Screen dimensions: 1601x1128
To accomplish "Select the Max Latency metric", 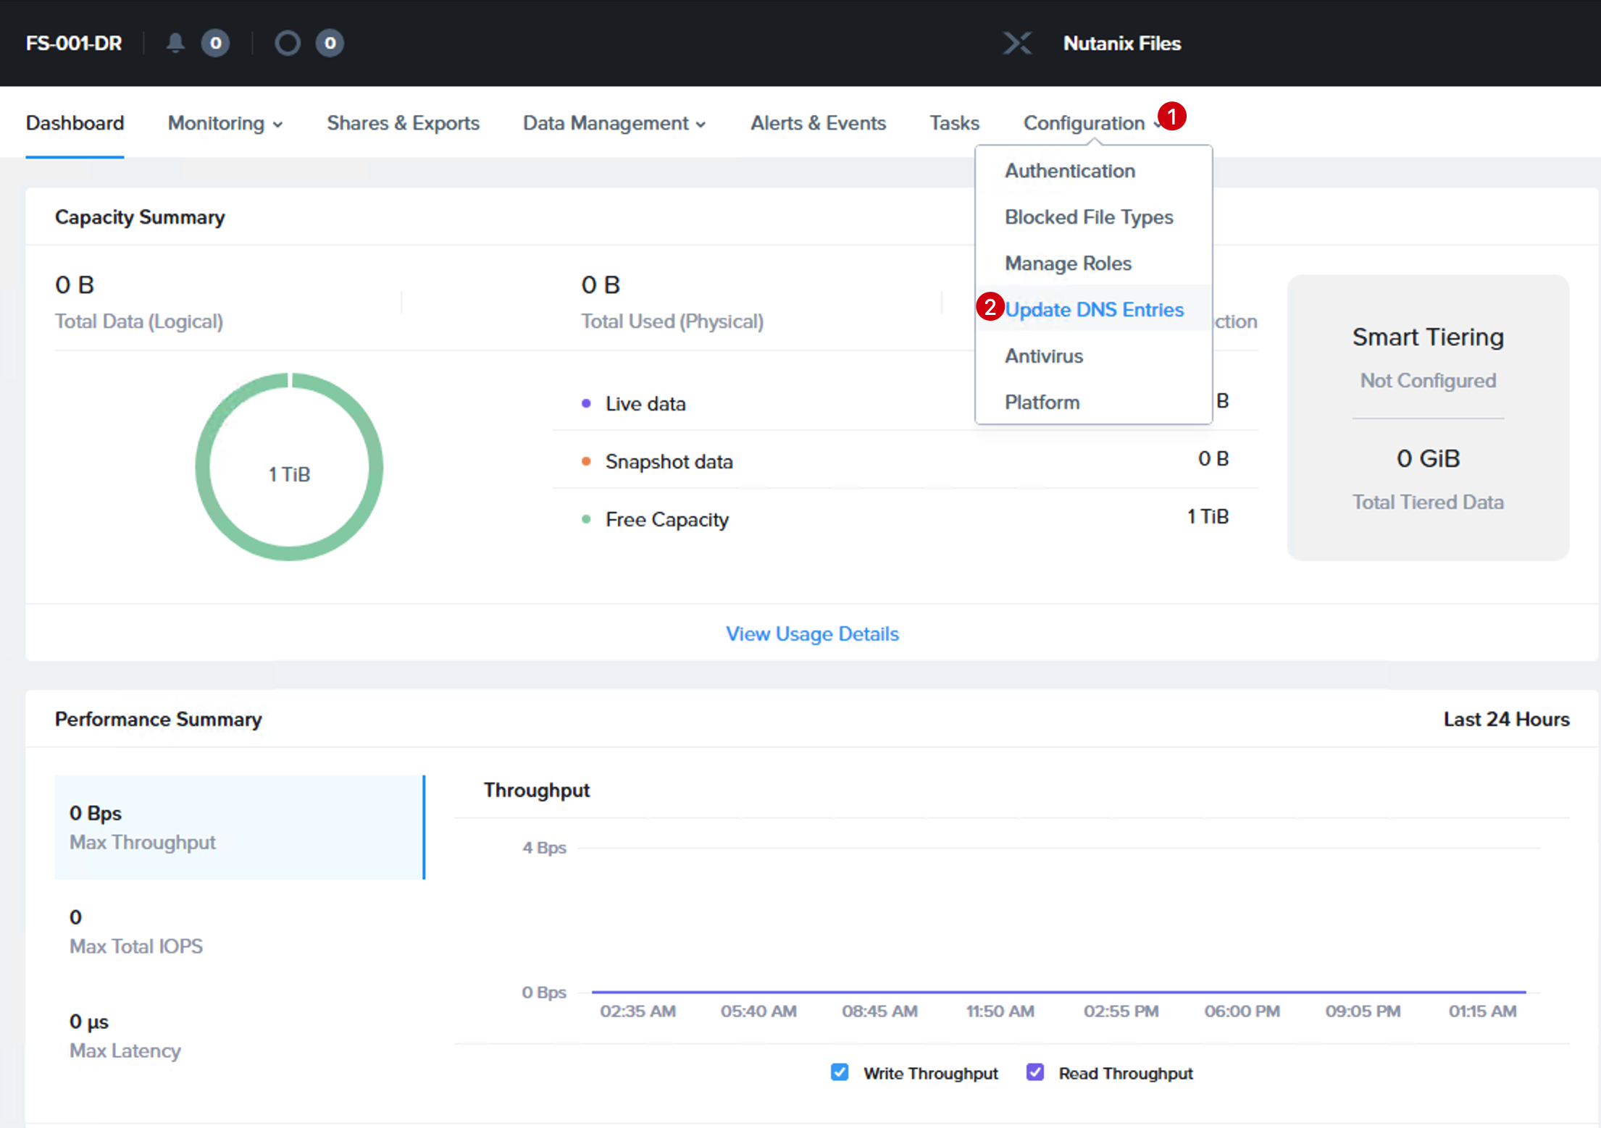I will pyautogui.click(x=239, y=1036).
